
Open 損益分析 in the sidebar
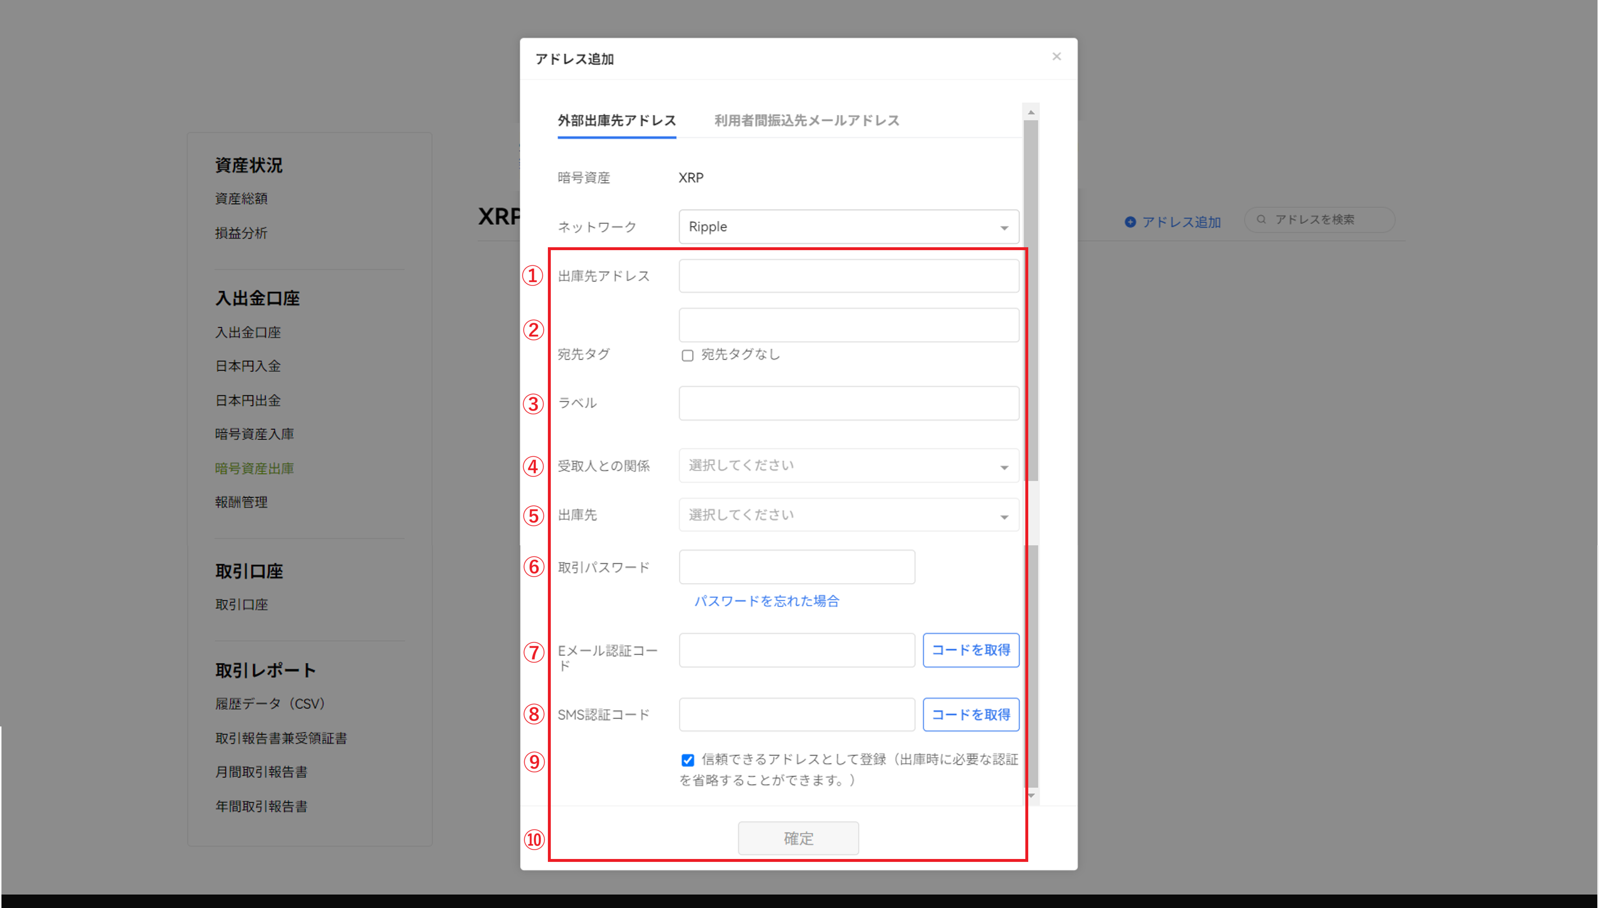[x=241, y=233]
